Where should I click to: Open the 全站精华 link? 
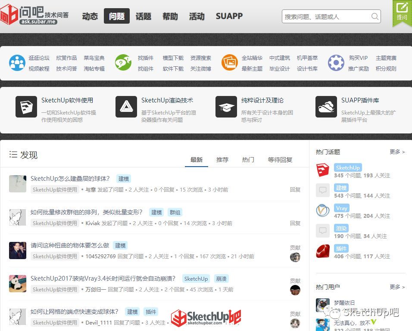(252, 58)
